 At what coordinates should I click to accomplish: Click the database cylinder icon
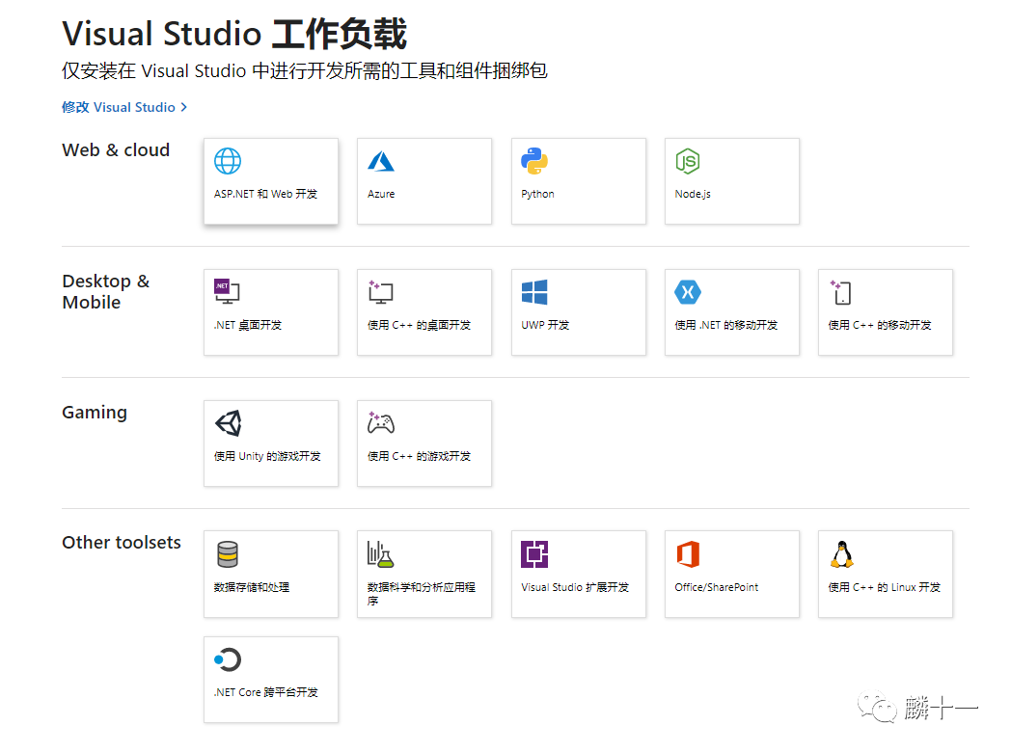[228, 554]
